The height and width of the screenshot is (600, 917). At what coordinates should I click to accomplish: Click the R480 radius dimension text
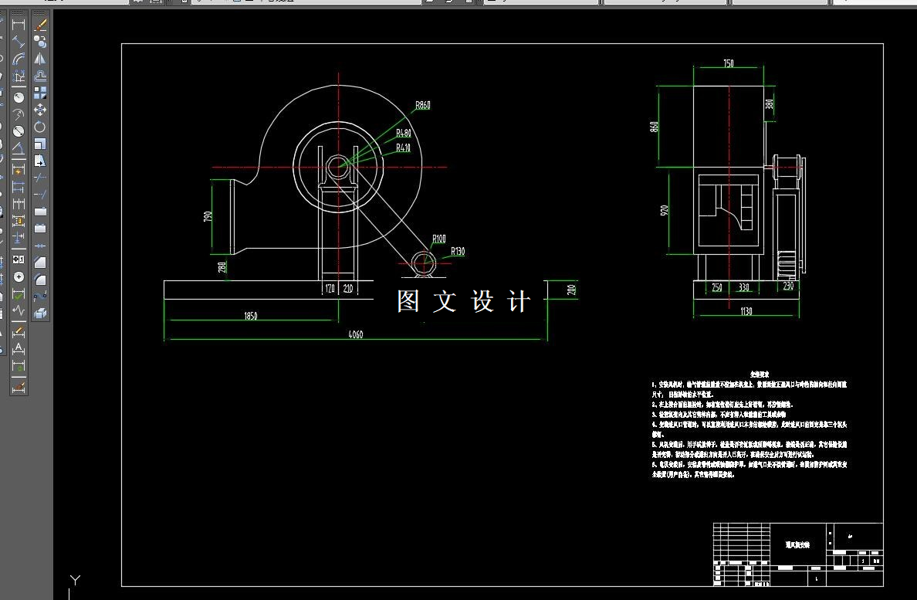coord(404,134)
